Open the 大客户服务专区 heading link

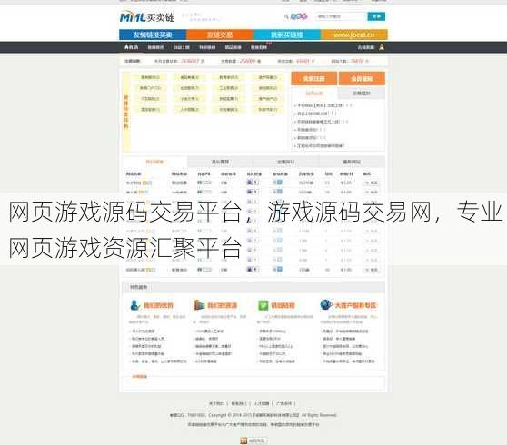355,305
